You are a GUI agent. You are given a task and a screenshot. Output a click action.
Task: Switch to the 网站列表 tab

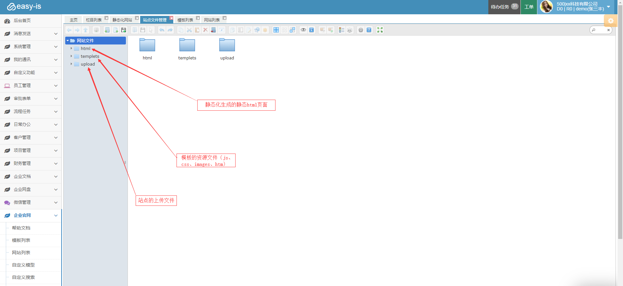212,20
